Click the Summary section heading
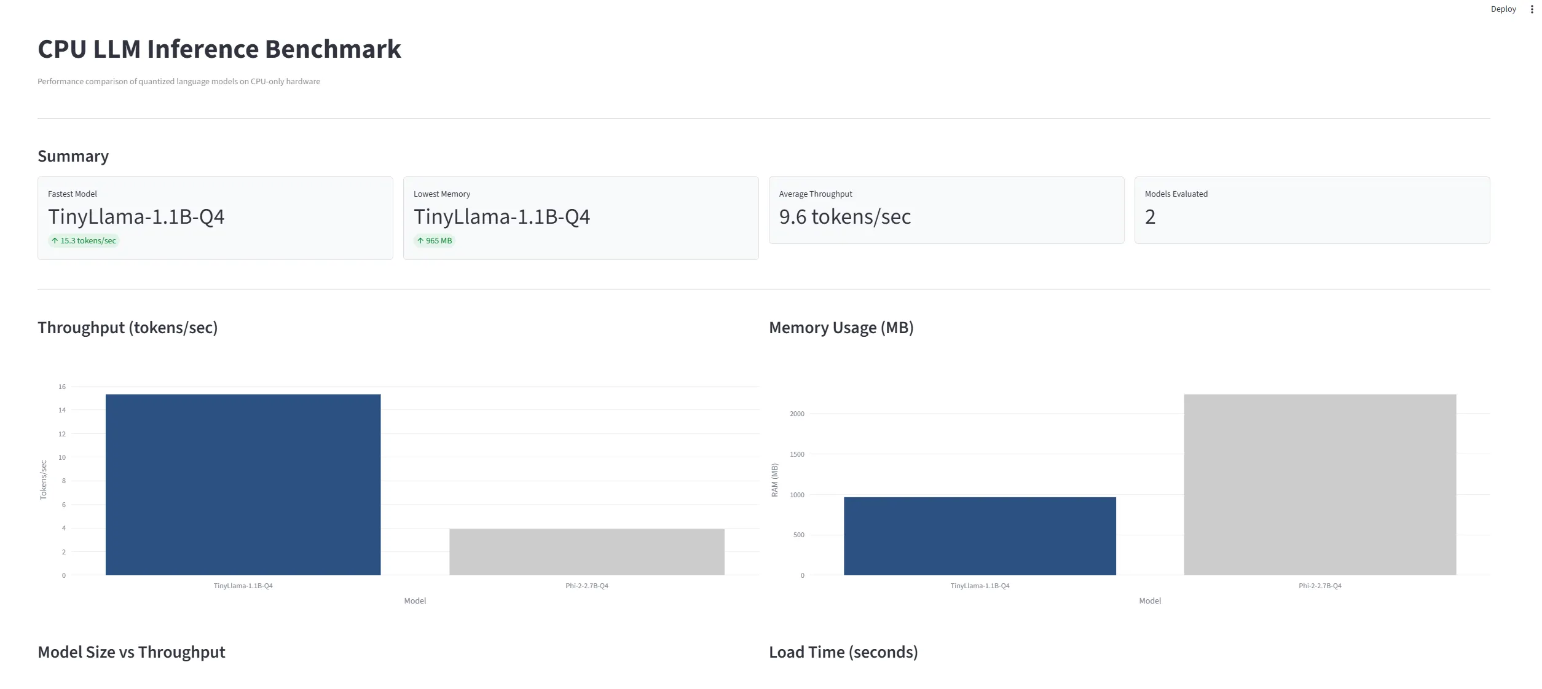The height and width of the screenshot is (689, 1542). click(73, 156)
